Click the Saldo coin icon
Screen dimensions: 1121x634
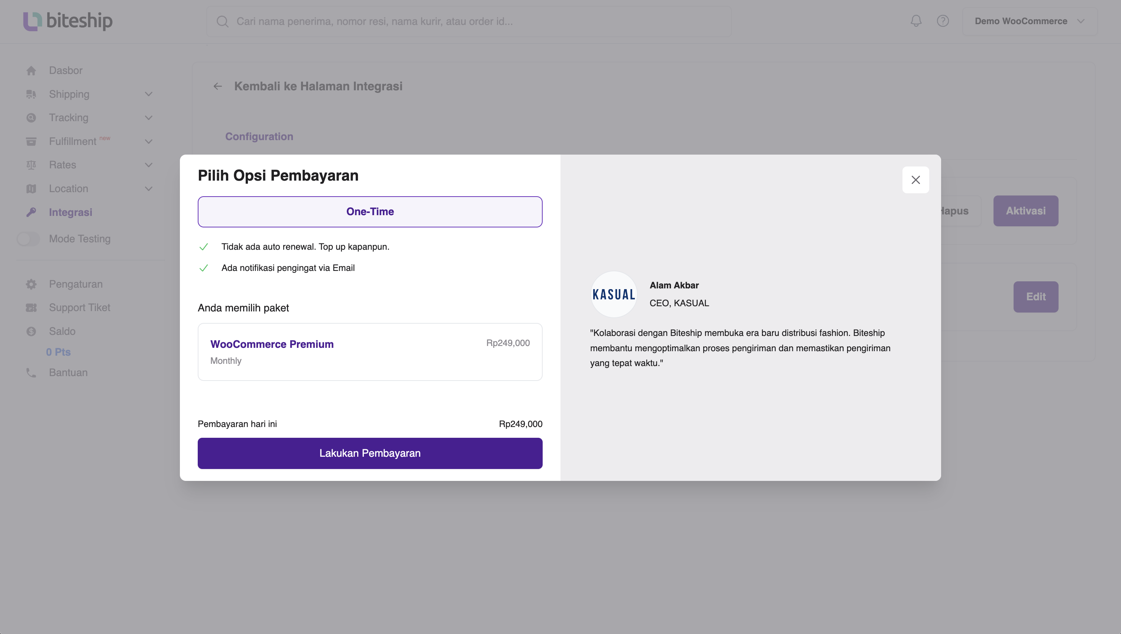[31, 331]
